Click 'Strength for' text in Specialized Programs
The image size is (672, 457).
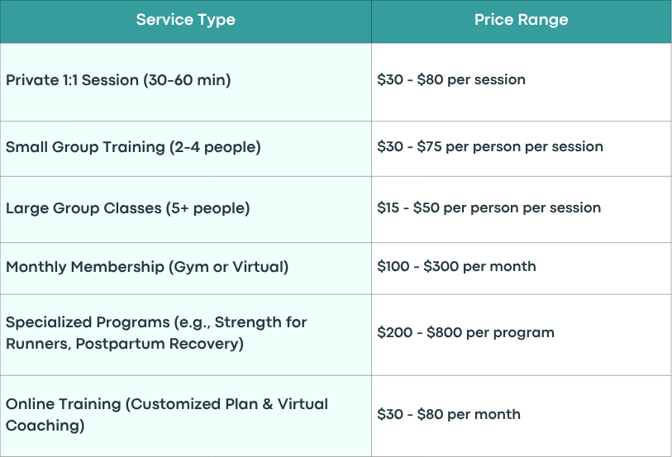[260, 322]
